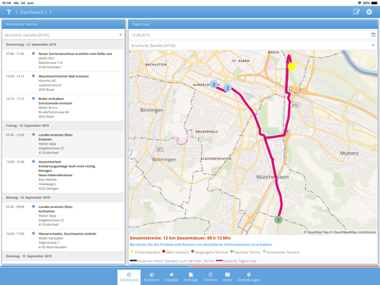
Task: Click address Pilgerstrasse 7
Action: [x=49, y=242]
